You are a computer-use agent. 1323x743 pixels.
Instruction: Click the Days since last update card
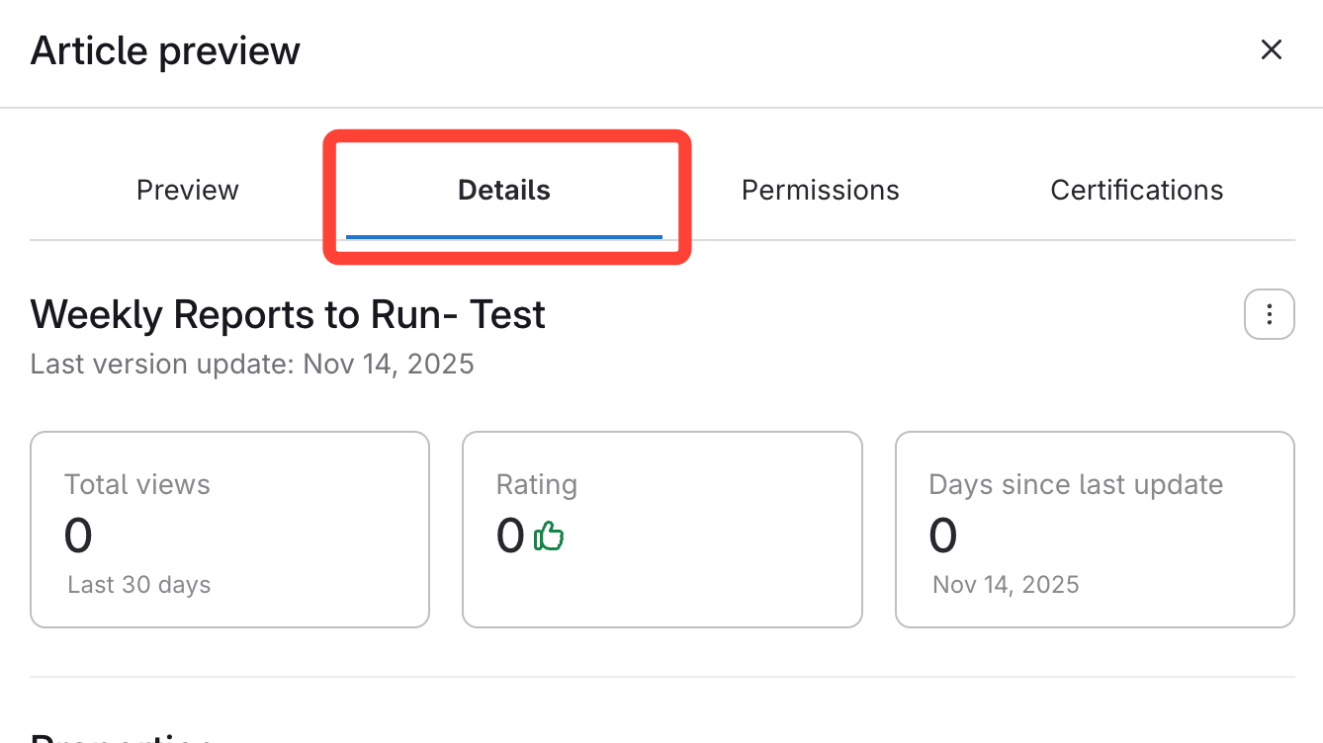tap(1095, 529)
